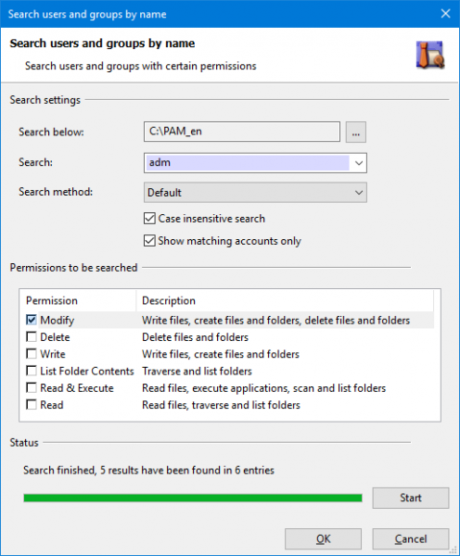
Task: Click the user search icon in header
Action: tap(430, 55)
